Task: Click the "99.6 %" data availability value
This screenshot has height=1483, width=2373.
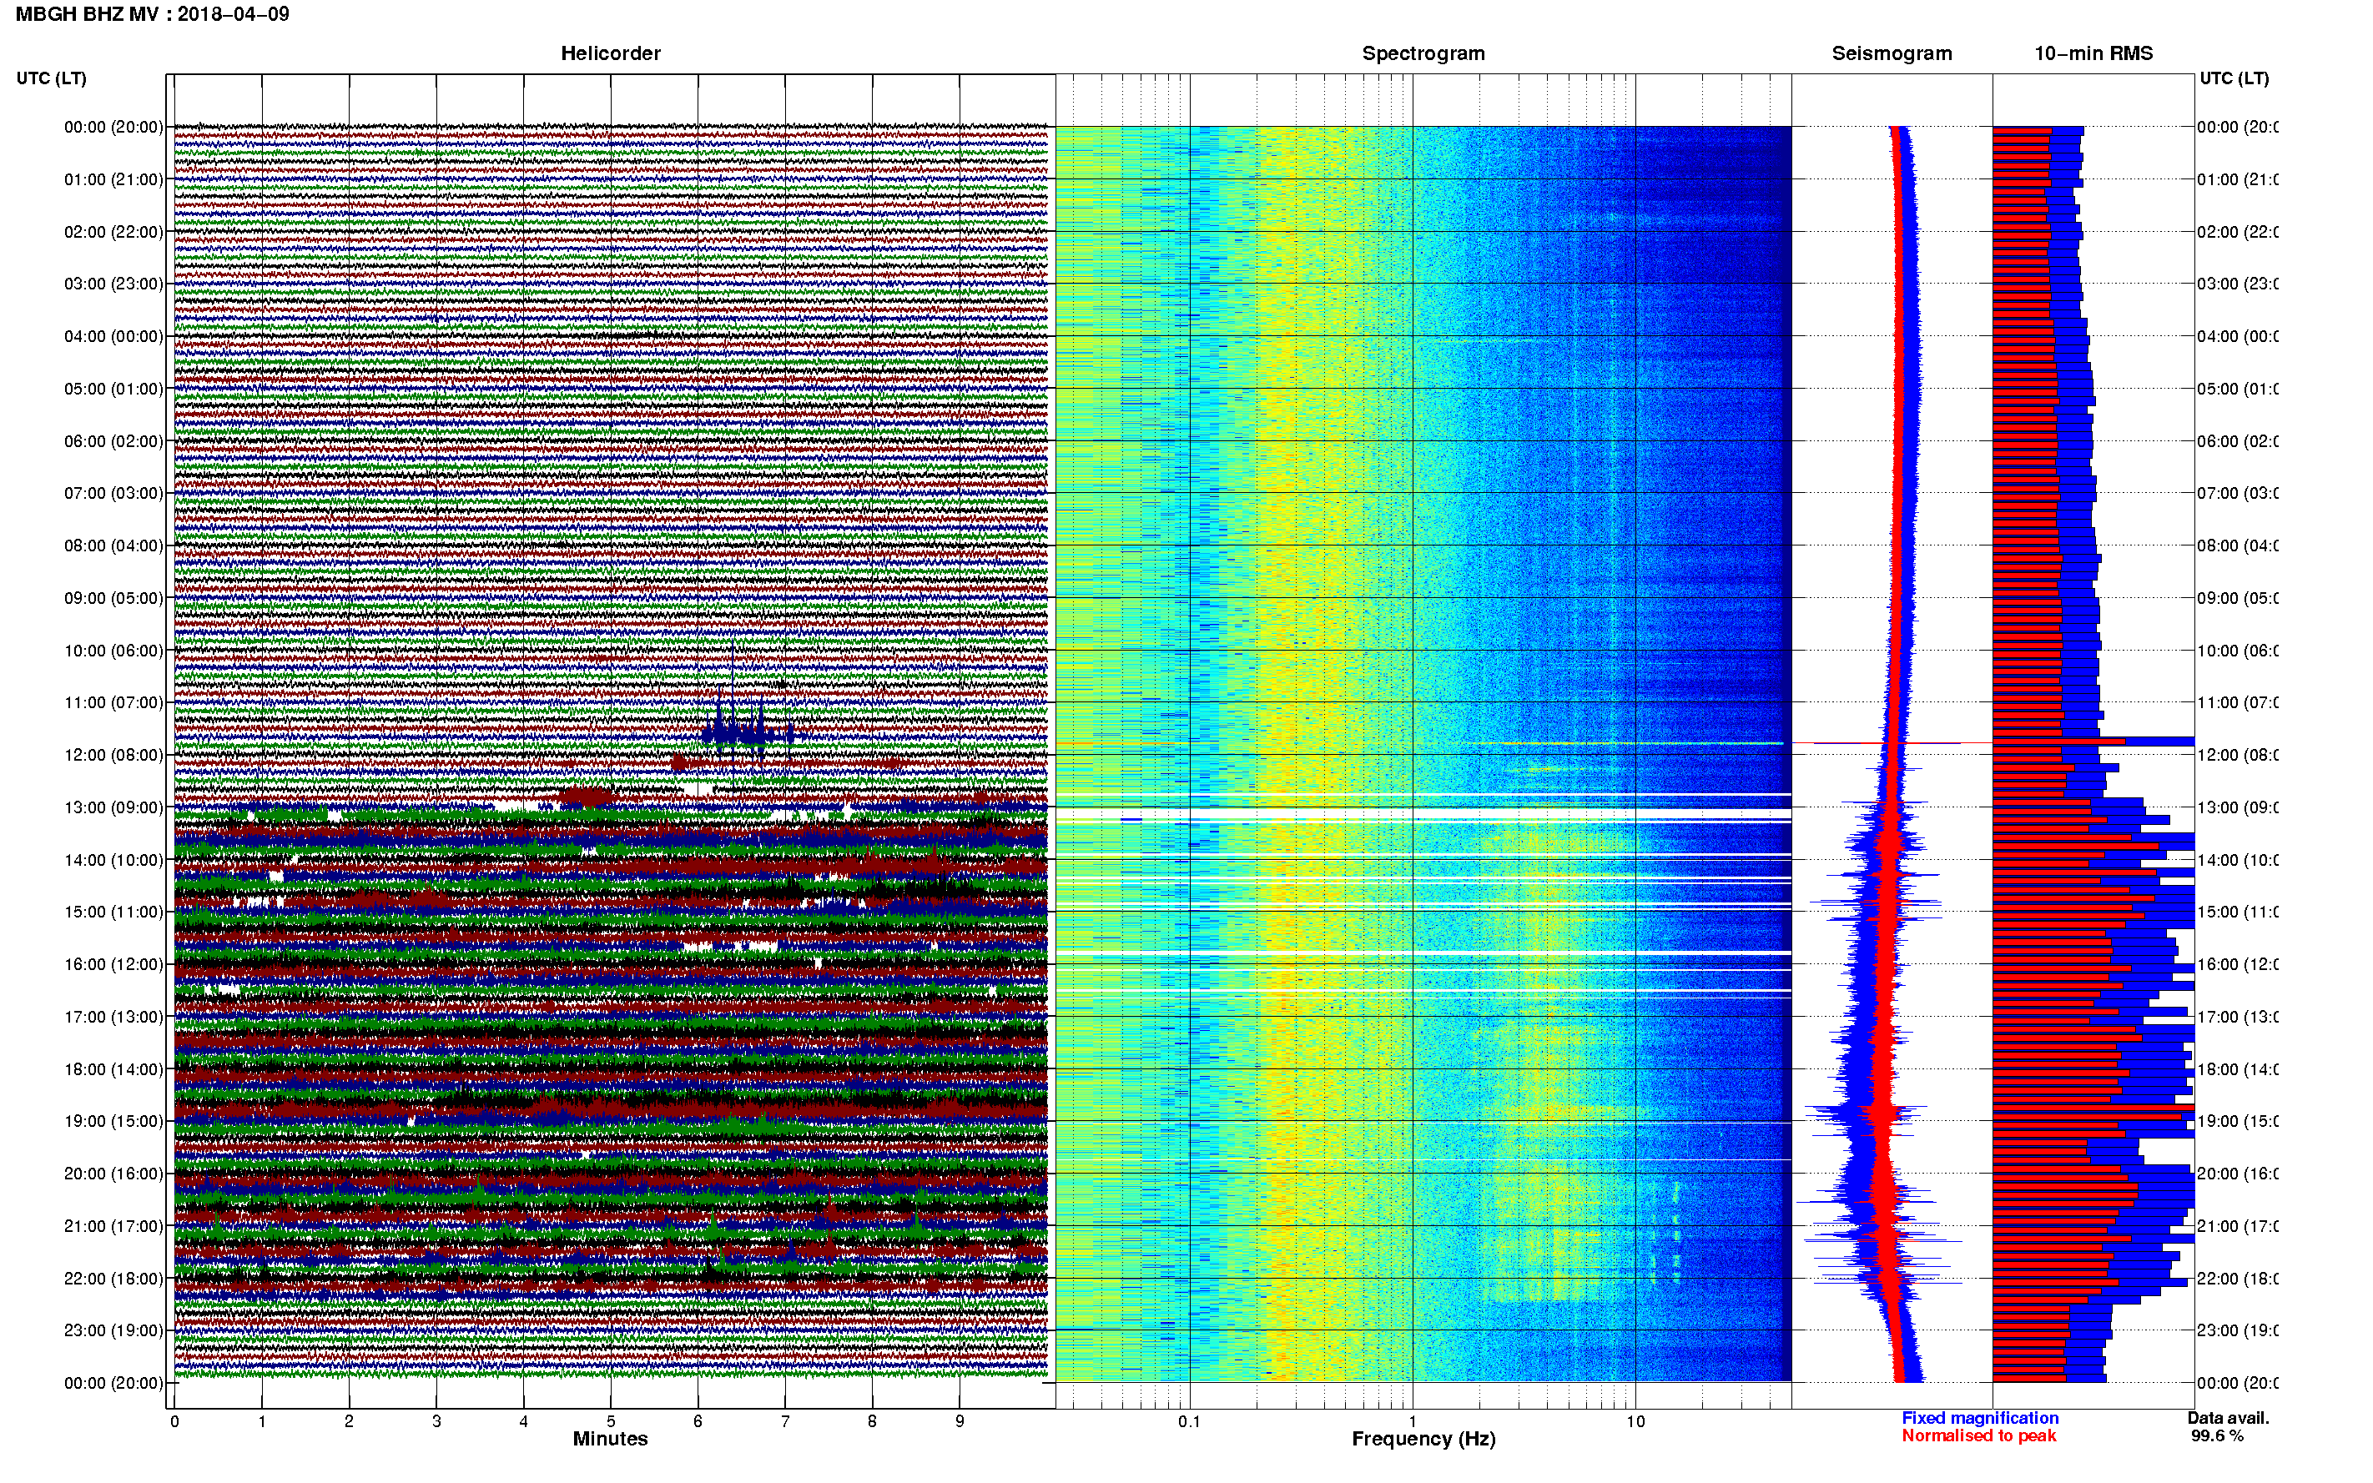Action: (2217, 1436)
